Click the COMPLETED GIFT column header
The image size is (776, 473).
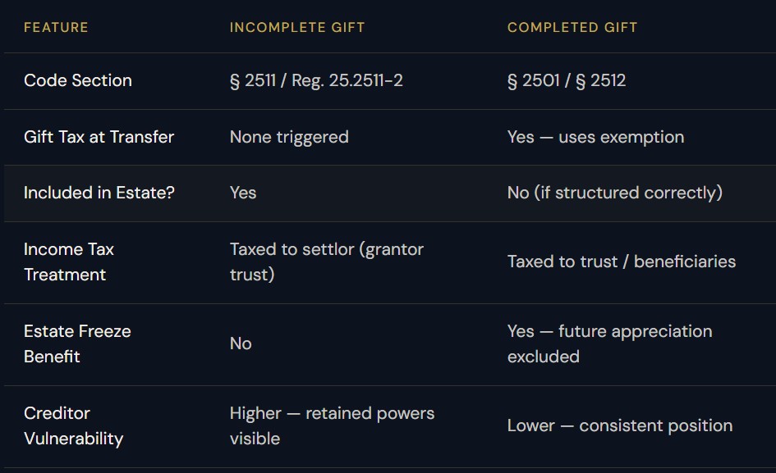point(572,27)
